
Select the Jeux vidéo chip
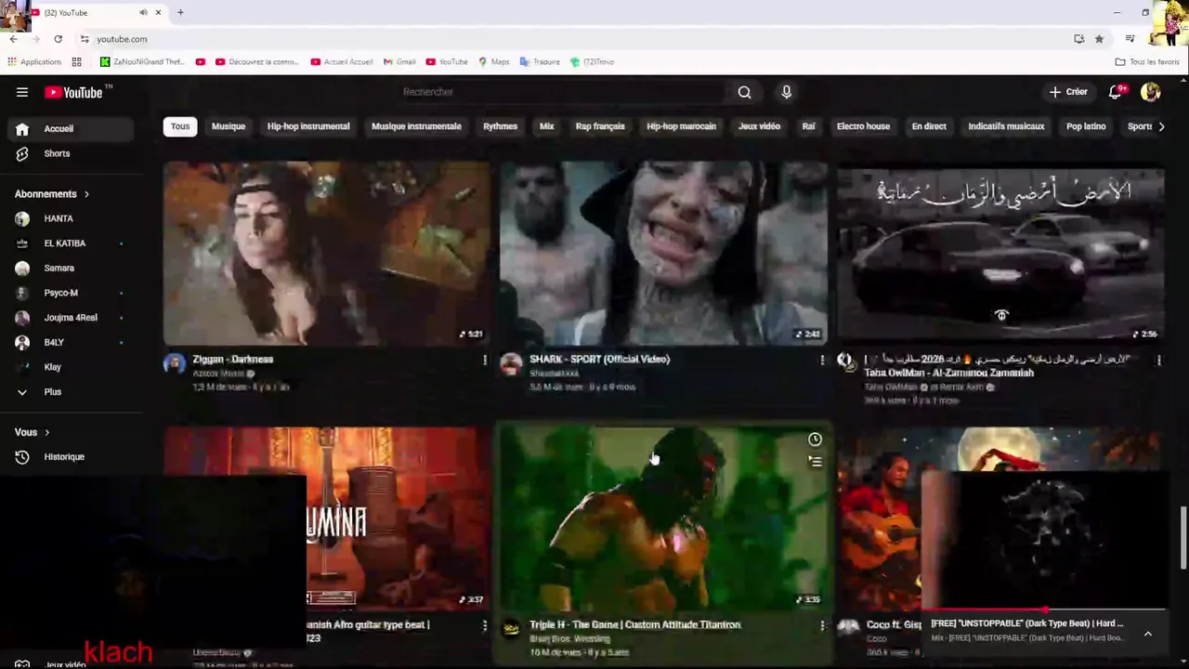[x=759, y=126]
